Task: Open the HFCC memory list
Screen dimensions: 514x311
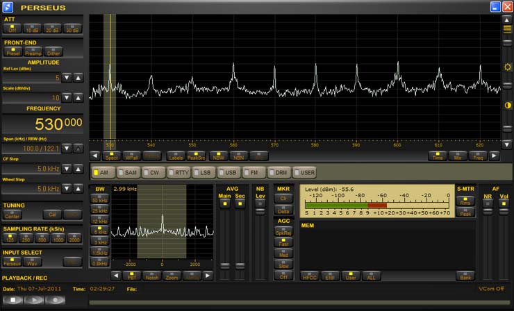Action: coord(310,276)
